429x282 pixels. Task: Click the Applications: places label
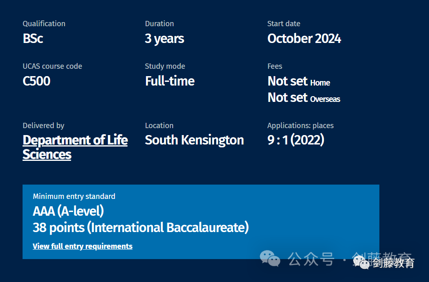(300, 126)
